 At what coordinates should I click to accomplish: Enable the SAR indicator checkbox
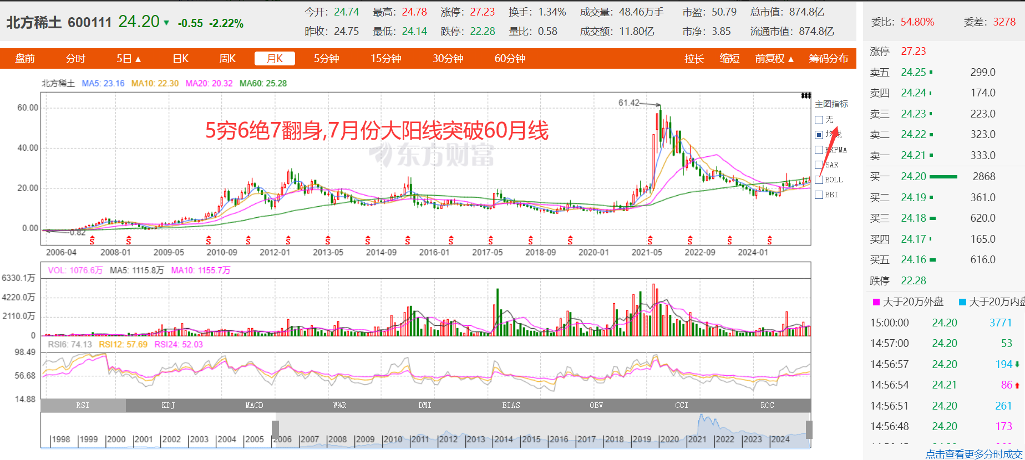coord(819,165)
